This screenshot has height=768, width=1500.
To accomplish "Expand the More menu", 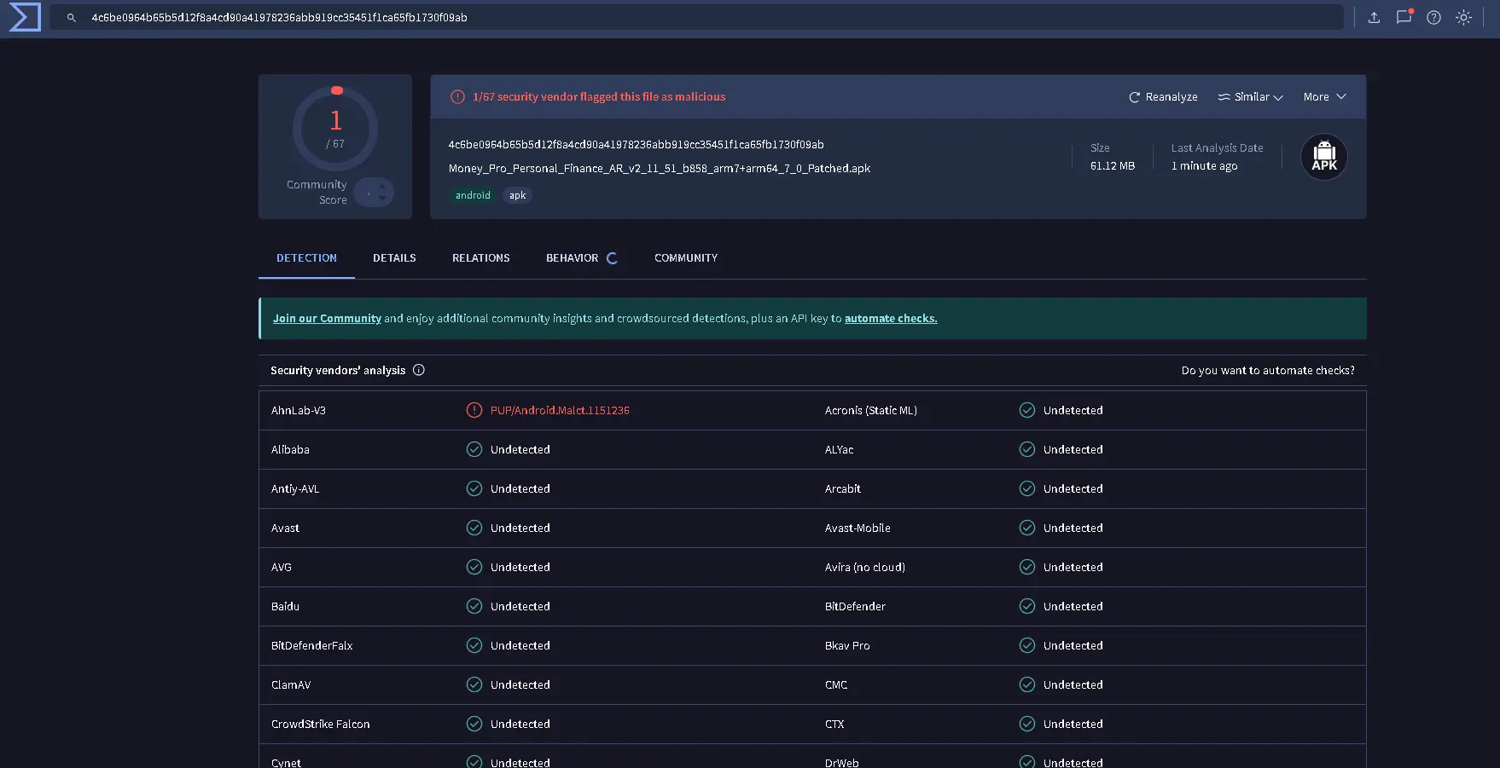I will (1324, 97).
